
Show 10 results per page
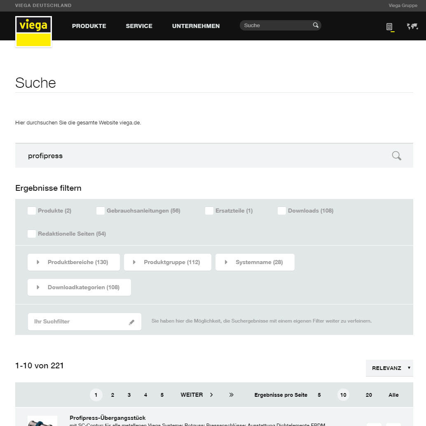tap(343, 395)
